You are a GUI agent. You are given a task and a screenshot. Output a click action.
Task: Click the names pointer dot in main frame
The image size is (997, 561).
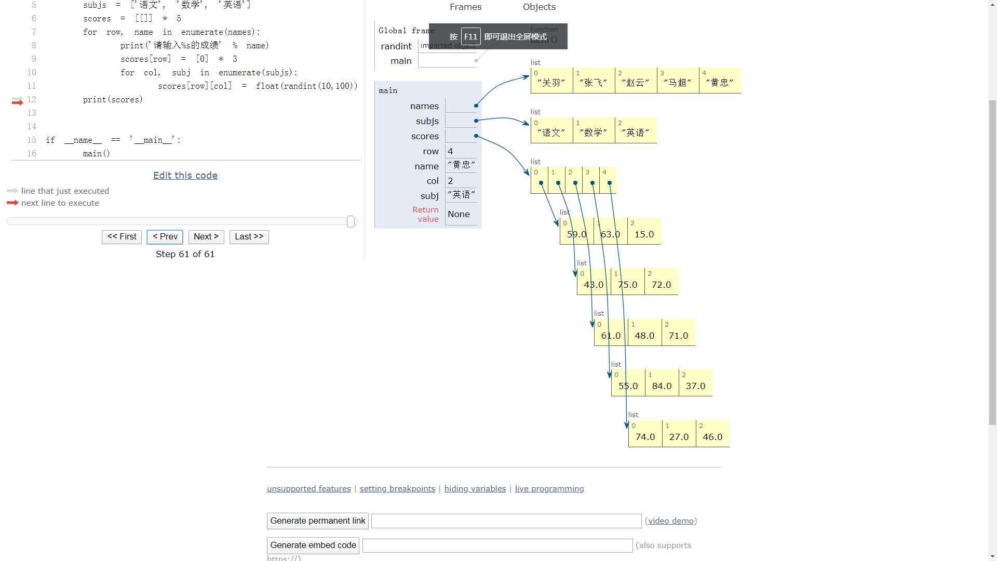[476, 106]
